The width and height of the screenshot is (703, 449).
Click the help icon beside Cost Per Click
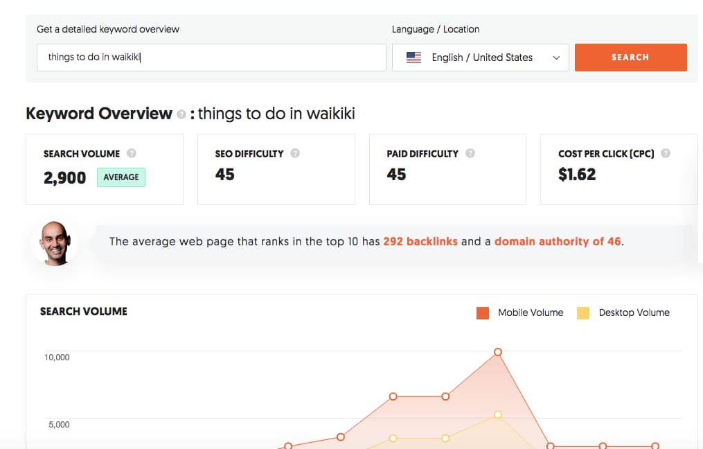[666, 154]
